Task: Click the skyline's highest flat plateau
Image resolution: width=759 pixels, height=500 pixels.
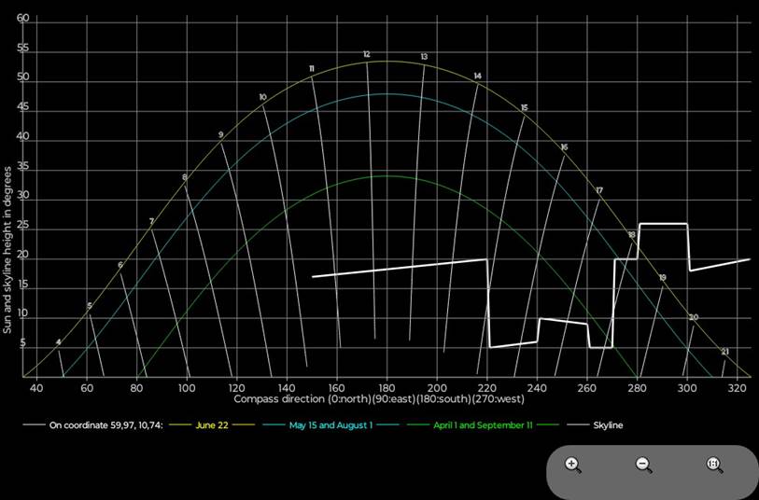Action: click(663, 224)
